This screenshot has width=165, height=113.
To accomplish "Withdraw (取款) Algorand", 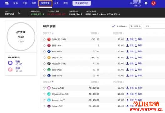I will [138, 94].
